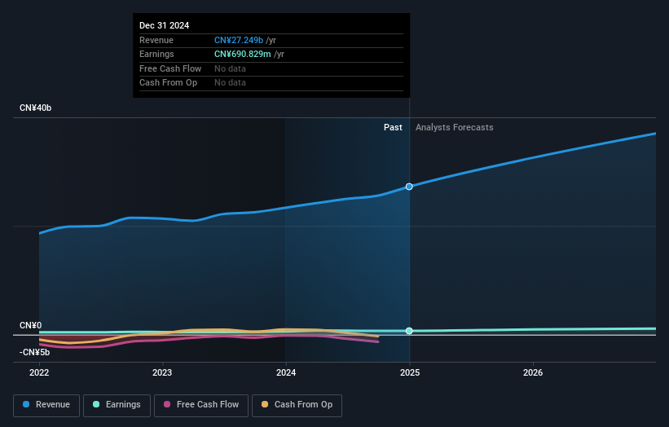This screenshot has width=669, height=427.
Task: Select the revenue data point at 2025
Action: tap(409, 187)
